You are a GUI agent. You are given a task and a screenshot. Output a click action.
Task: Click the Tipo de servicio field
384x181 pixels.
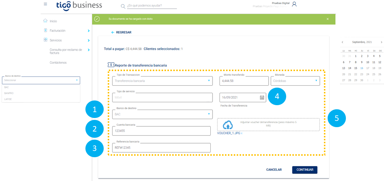point(162,97)
